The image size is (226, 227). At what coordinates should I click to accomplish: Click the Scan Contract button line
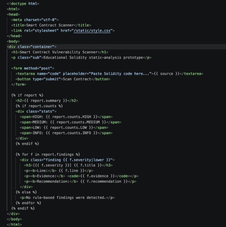tap(63, 79)
